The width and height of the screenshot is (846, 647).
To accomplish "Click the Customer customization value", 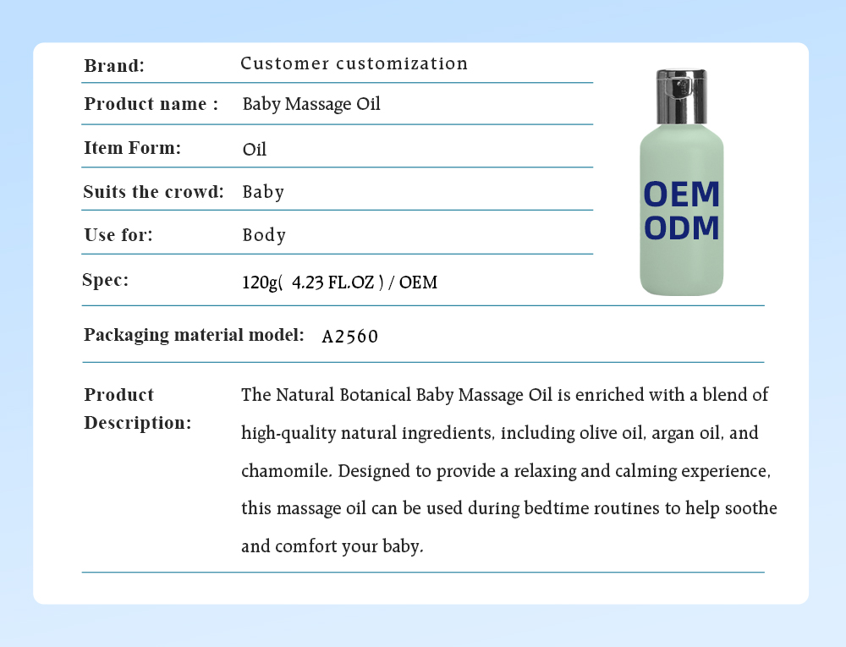I will (354, 63).
